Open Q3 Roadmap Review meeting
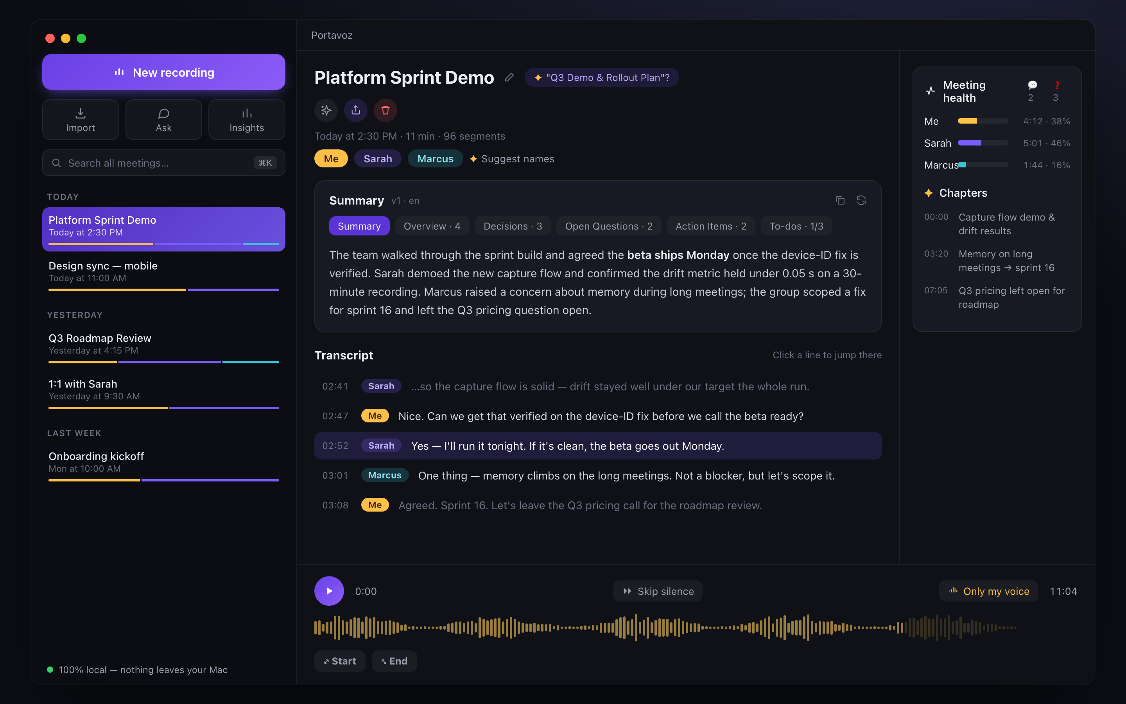 tap(163, 347)
